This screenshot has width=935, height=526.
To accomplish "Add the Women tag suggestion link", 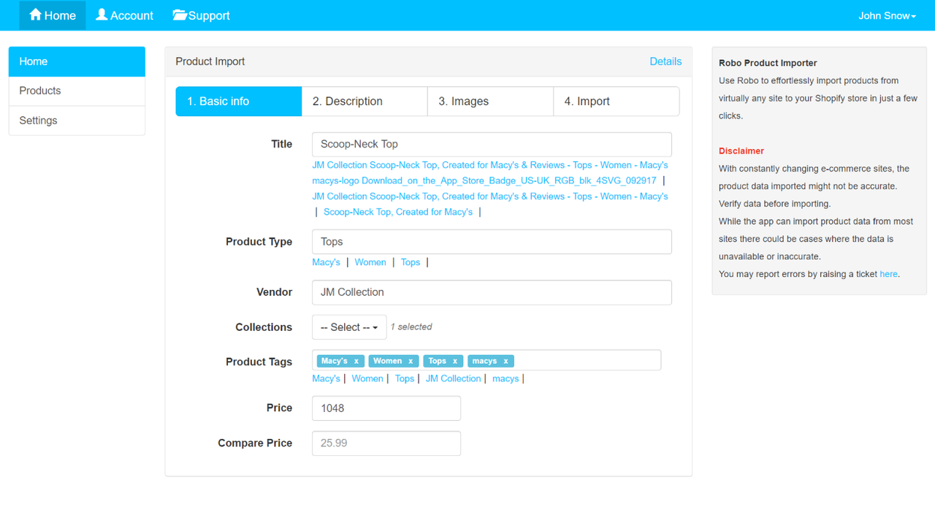I will click(367, 378).
